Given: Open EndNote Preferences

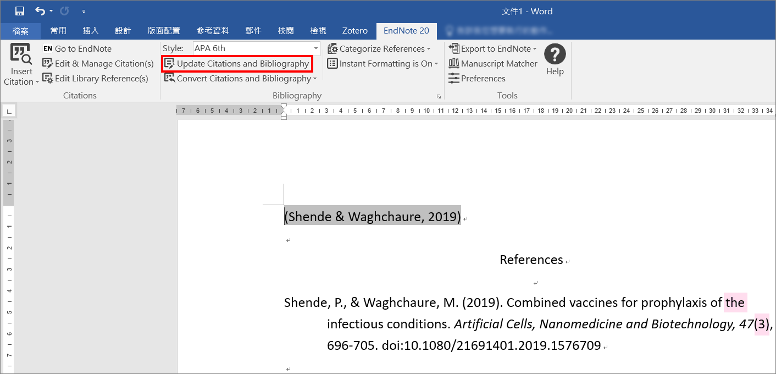Looking at the screenshot, I should tap(477, 79).
